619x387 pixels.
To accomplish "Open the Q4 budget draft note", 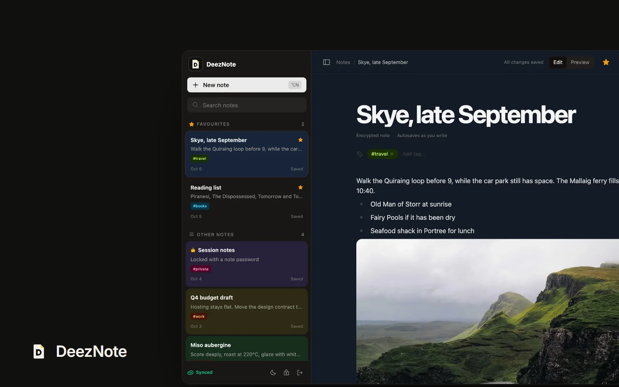I will point(247,312).
